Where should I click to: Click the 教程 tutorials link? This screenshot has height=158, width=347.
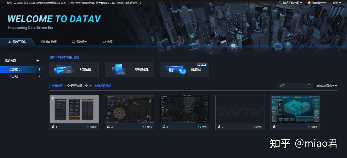pos(108,42)
